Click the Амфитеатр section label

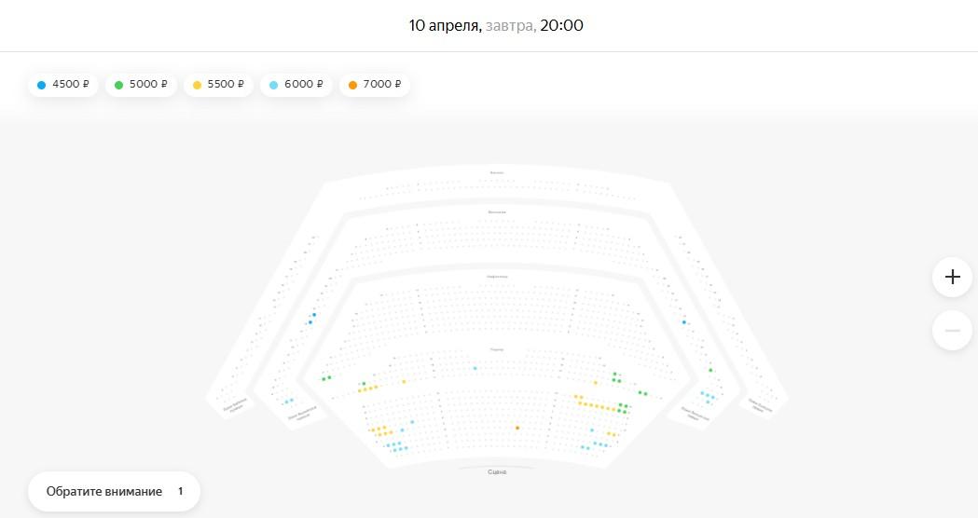tap(497, 277)
